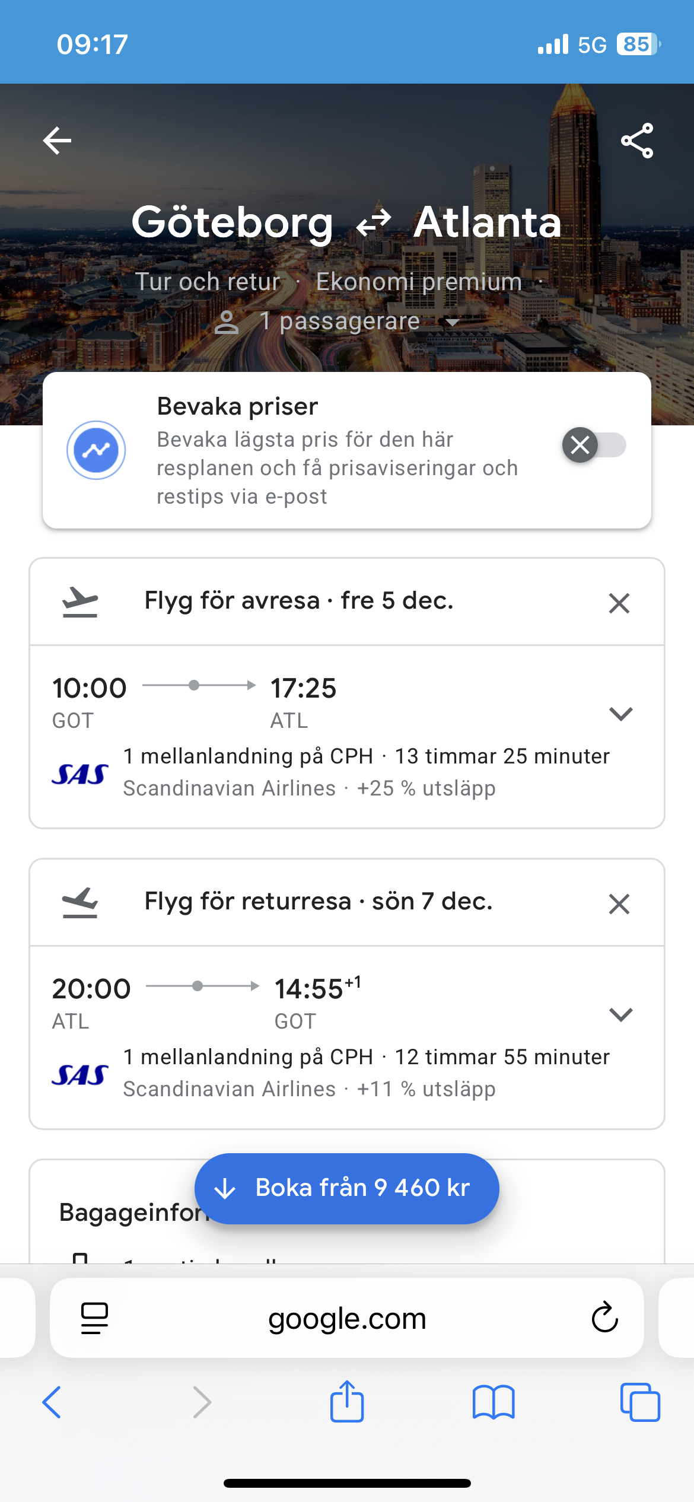Image resolution: width=694 pixels, height=1502 pixels.
Task: Tap the Tur och retur trip type text
Action: coord(208,282)
